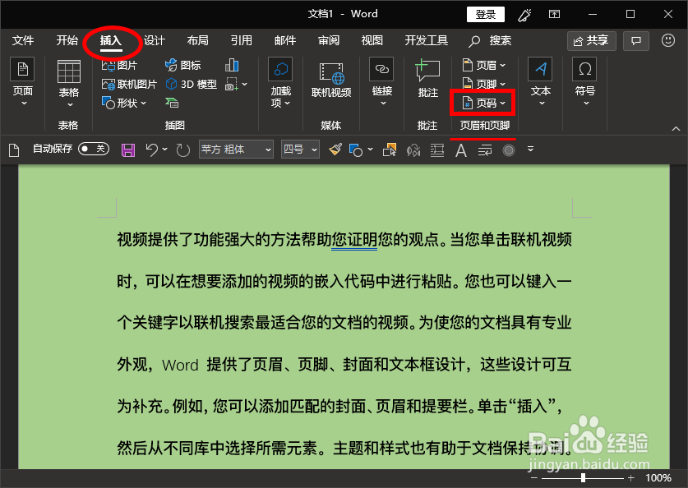Insert a 图片 (Picture) from this device
The image size is (688, 488).
pyautogui.click(x=119, y=66)
